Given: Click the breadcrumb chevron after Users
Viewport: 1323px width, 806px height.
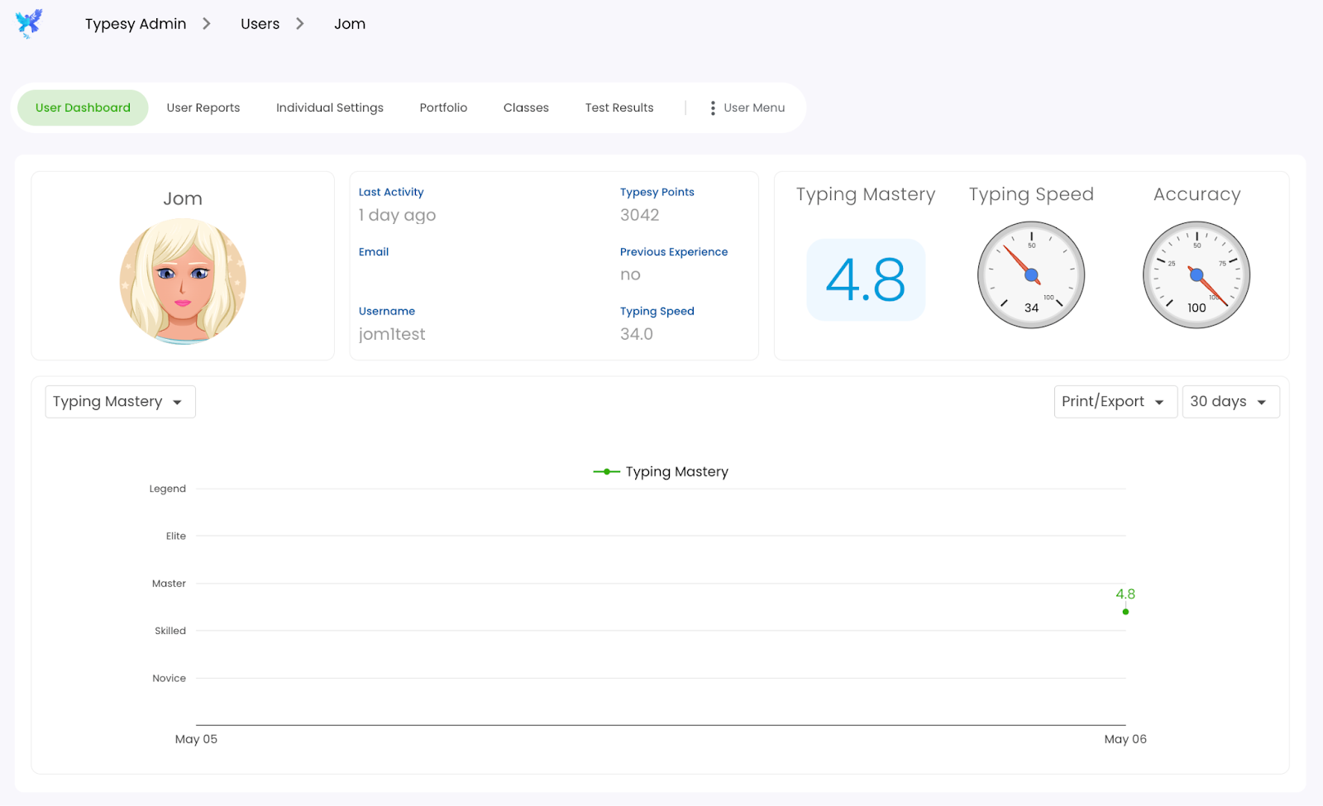Looking at the screenshot, I should [300, 24].
